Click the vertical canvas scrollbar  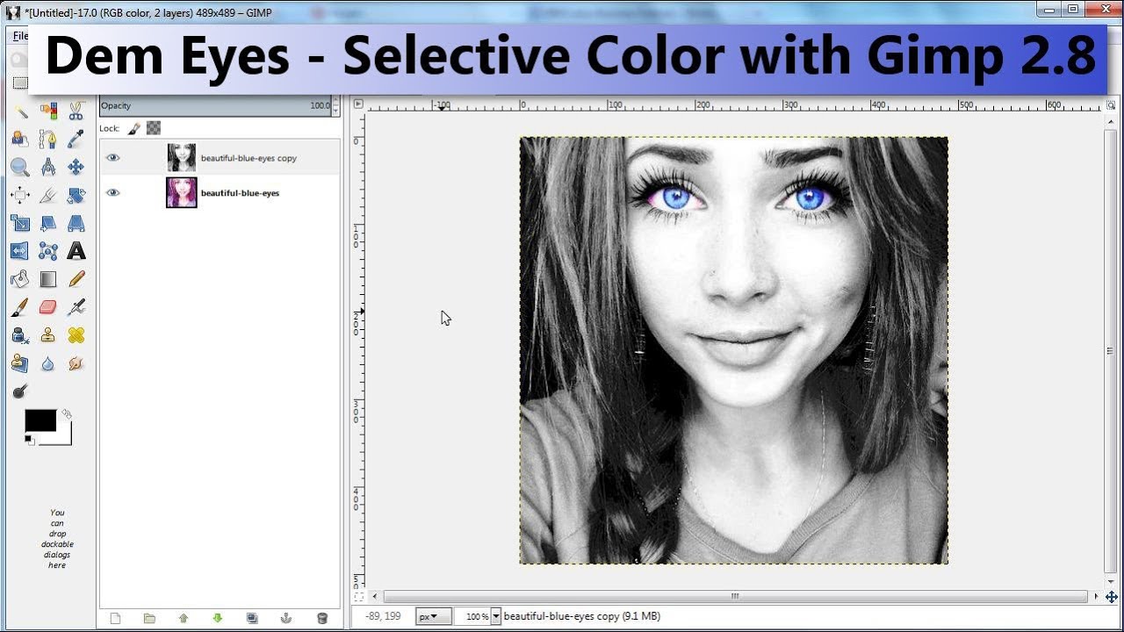pyautogui.click(x=1112, y=351)
